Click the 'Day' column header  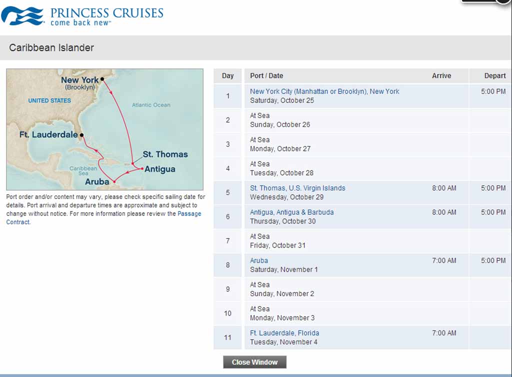227,75
